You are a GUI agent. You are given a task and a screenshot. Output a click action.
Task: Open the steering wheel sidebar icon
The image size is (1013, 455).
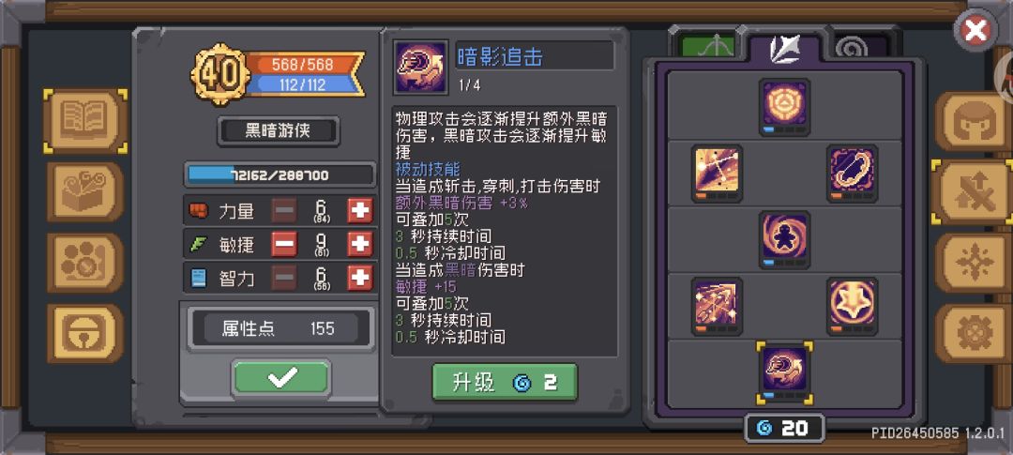pyautogui.click(x=85, y=333)
